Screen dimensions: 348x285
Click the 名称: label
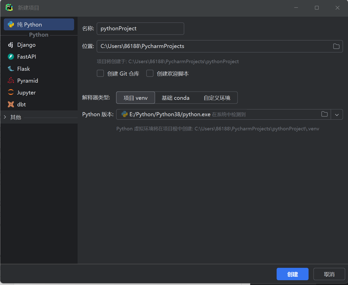click(x=88, y=29)
